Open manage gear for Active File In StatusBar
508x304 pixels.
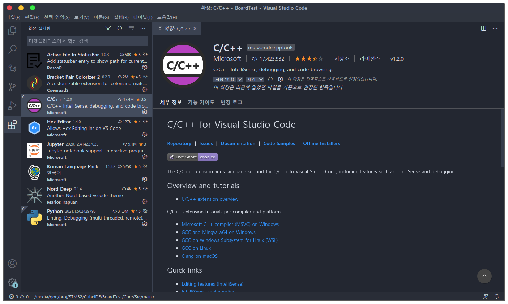pos(145,67)
